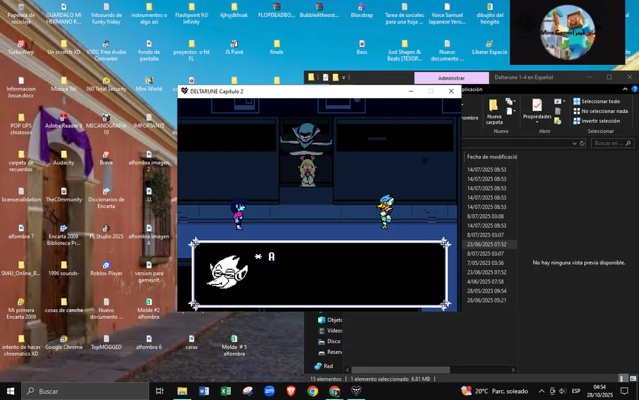Open the VSDC Free Audio Converter shortcut
The height and width of the screenshot is (400, 639).
106,50
